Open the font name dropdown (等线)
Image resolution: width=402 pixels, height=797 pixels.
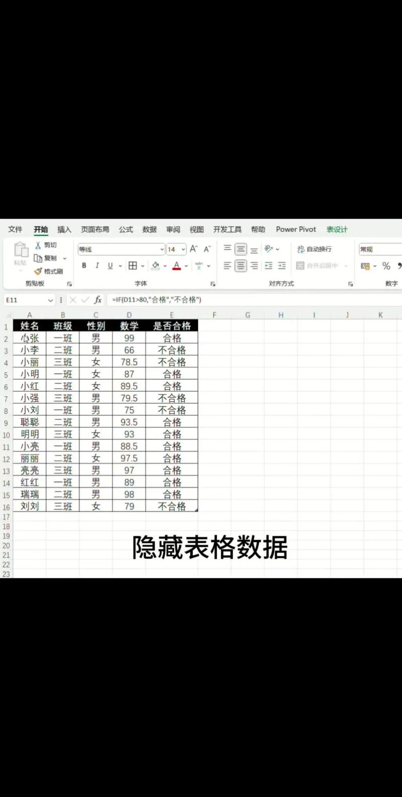click(162, 249)
